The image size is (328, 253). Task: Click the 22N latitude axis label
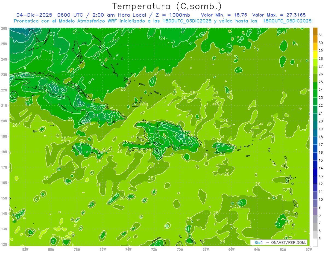(4, 90)
